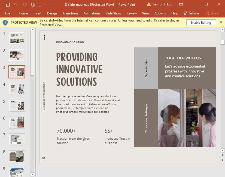Undo the last action with the Undo icon
This screenshot has height=177, width=225.
point(16,4)
